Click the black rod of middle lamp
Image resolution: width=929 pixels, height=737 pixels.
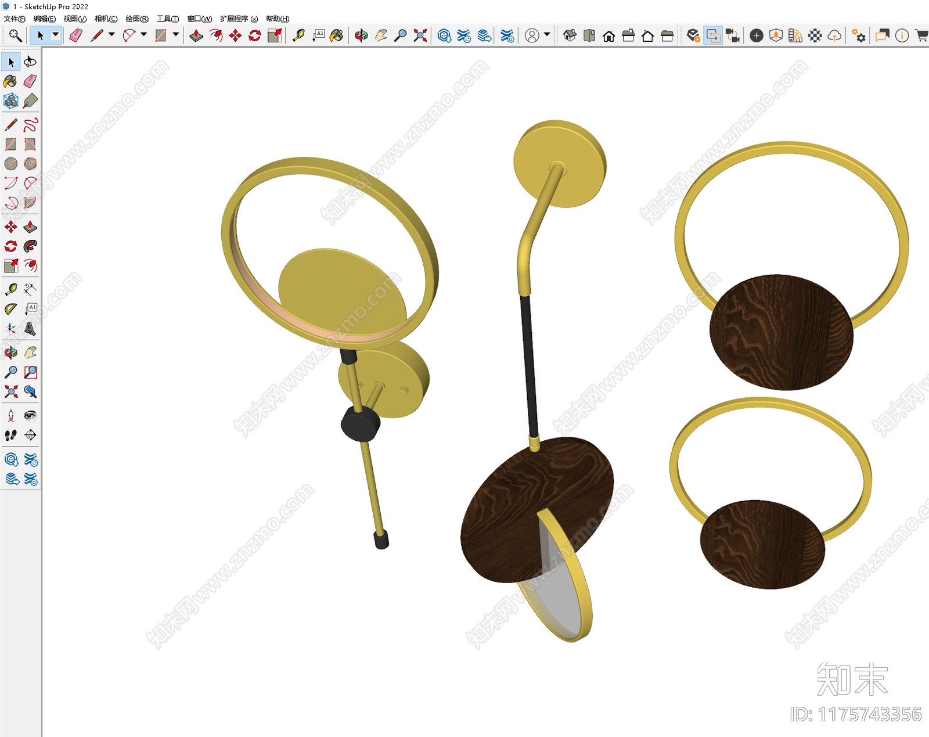pos(528,366)
